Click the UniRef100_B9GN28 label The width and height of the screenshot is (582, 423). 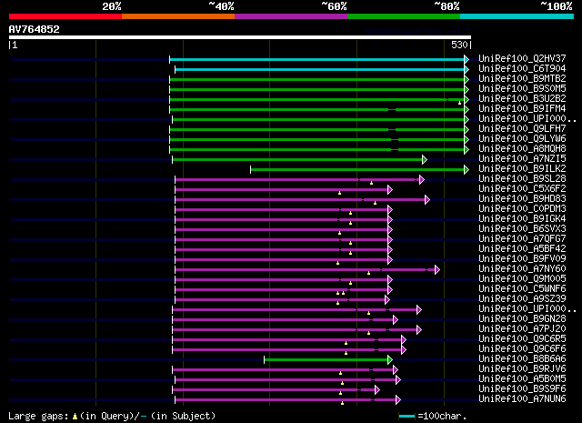tap(522, 319)
